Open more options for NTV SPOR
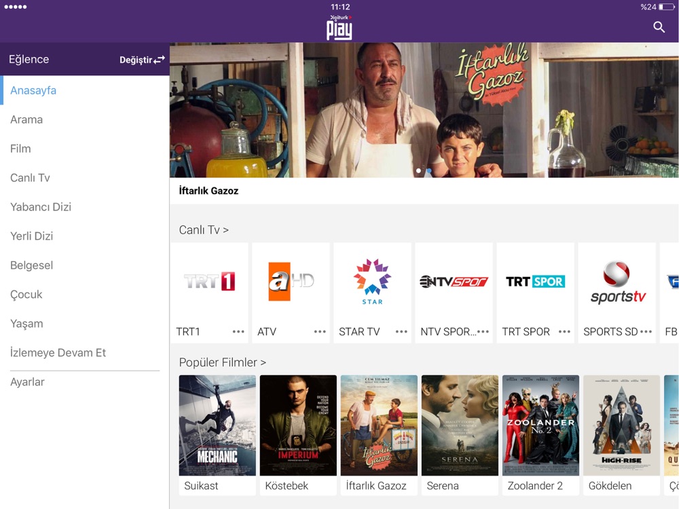The width and height of the screenshot is (679, 509). [482, 332]
